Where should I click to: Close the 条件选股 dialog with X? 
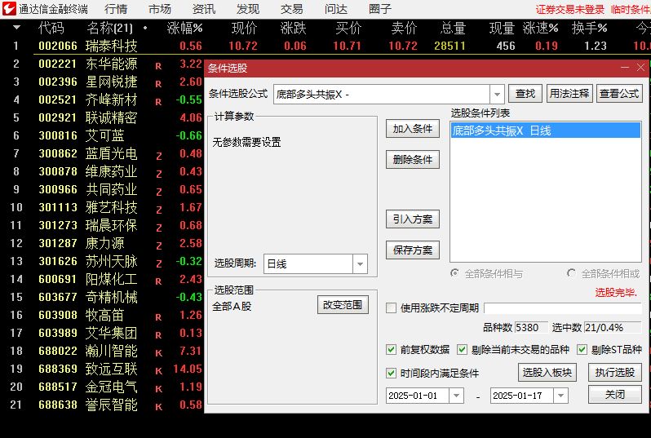pyautogui.click(x=640, y=68)
